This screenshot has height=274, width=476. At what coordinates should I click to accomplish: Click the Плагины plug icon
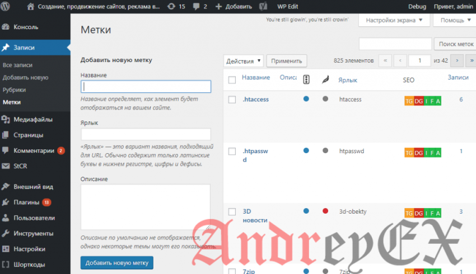[x=6, y=202]
